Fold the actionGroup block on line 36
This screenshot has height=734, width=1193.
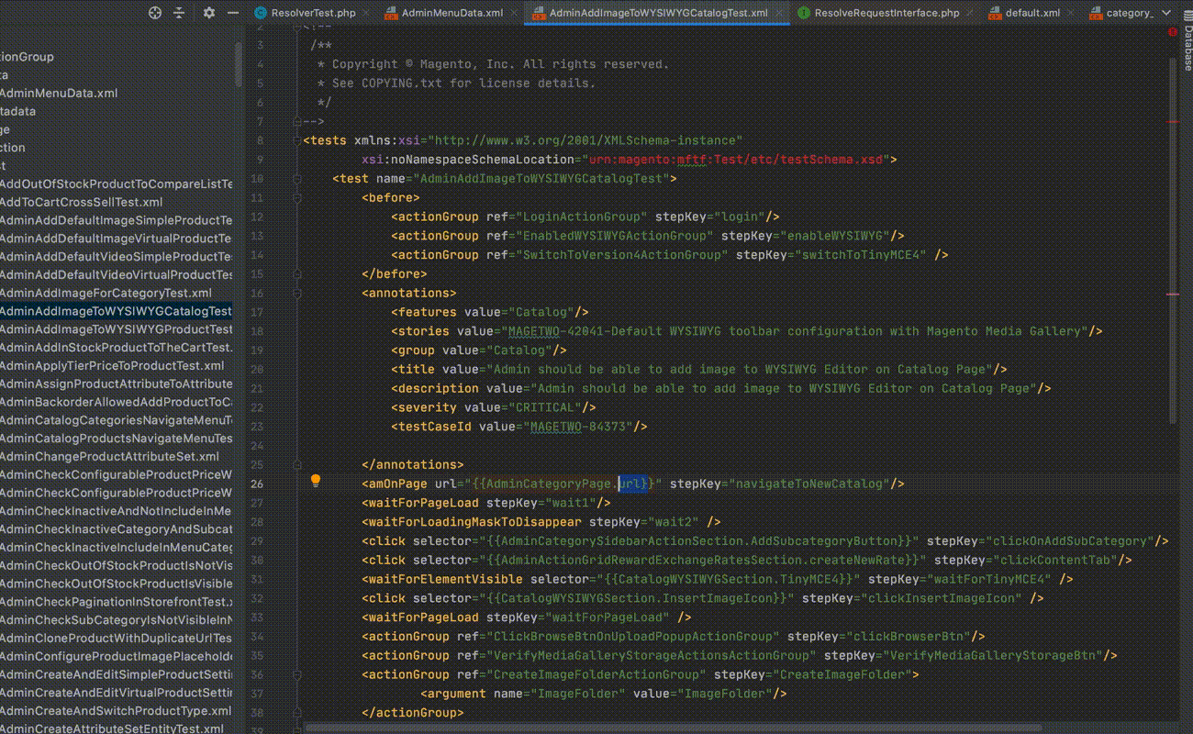pos(297,674)
